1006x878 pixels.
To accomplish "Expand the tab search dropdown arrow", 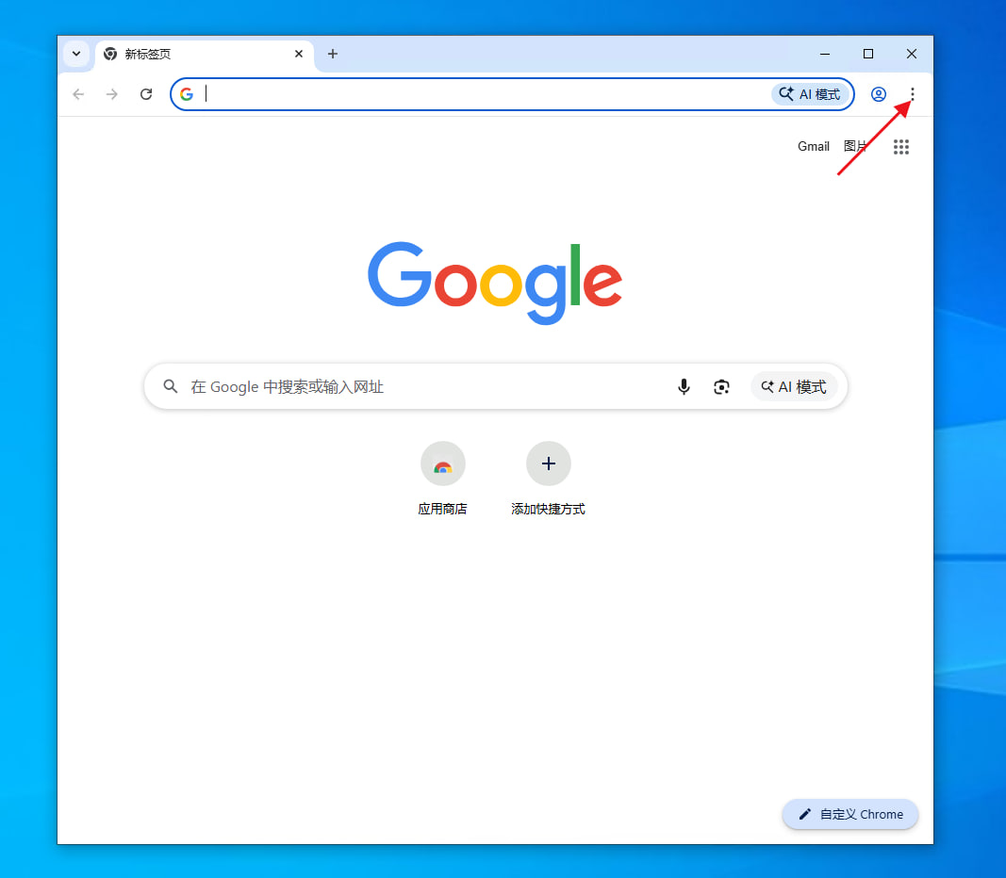I will click(76, 54).
